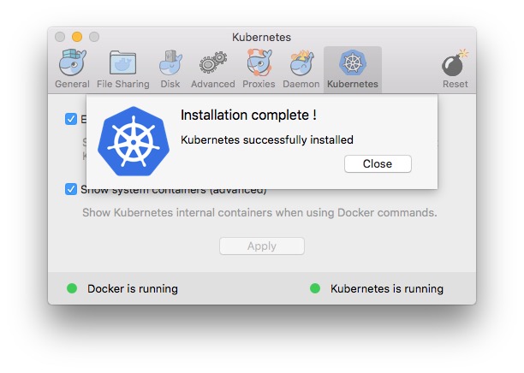The height and width of the screenshot is (373, 524).
Task: Click the Kubernetes logo in the dialog
Action: tap(133, 142)
